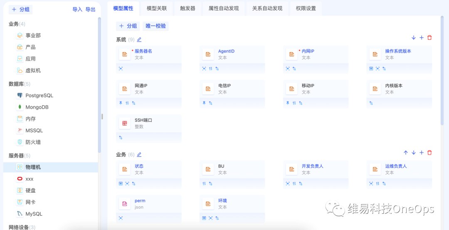Click 导出 link in sidebar
Screen dimensions: 449x230
coord(91,10)
